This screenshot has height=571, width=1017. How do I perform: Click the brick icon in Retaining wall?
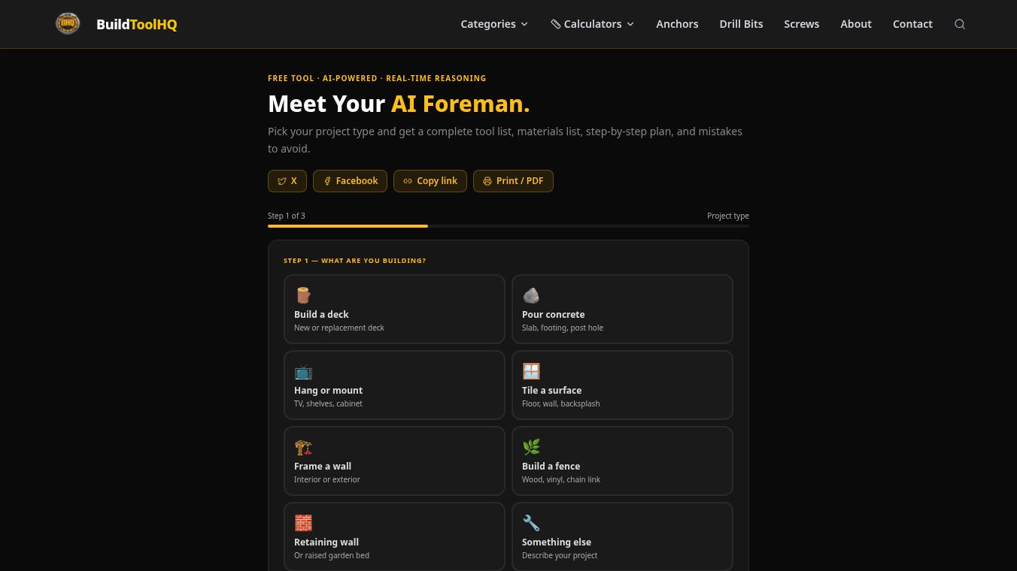pos(303,523)
